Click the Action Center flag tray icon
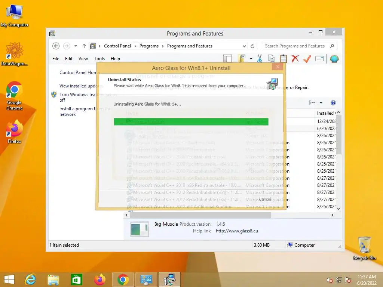The height and width of the screenshot is (287, 383). tap(348, 280)
